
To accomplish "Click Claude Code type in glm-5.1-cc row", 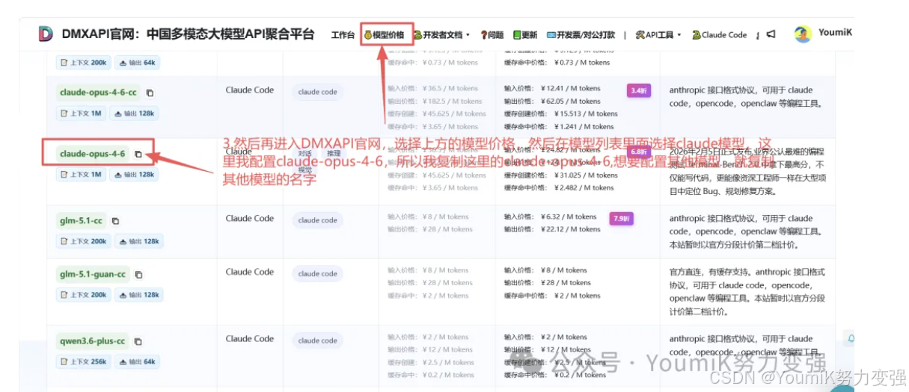I will coord(250,219).
